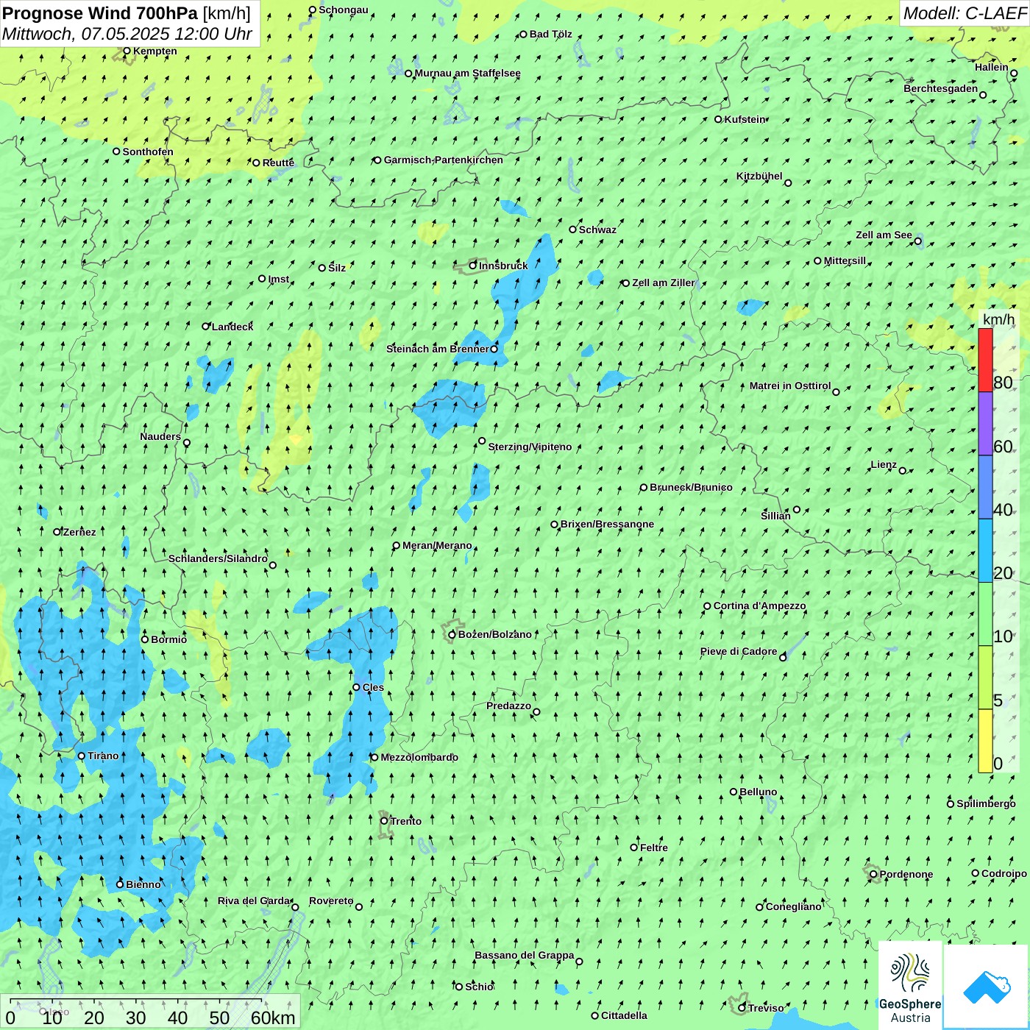
Task: Click the Lienz location dot
Action: [903, 471]
